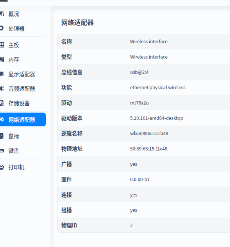This screenshot has height=247, width=230.
Task: Click the 功能 row label
Action: click(67, 88)
